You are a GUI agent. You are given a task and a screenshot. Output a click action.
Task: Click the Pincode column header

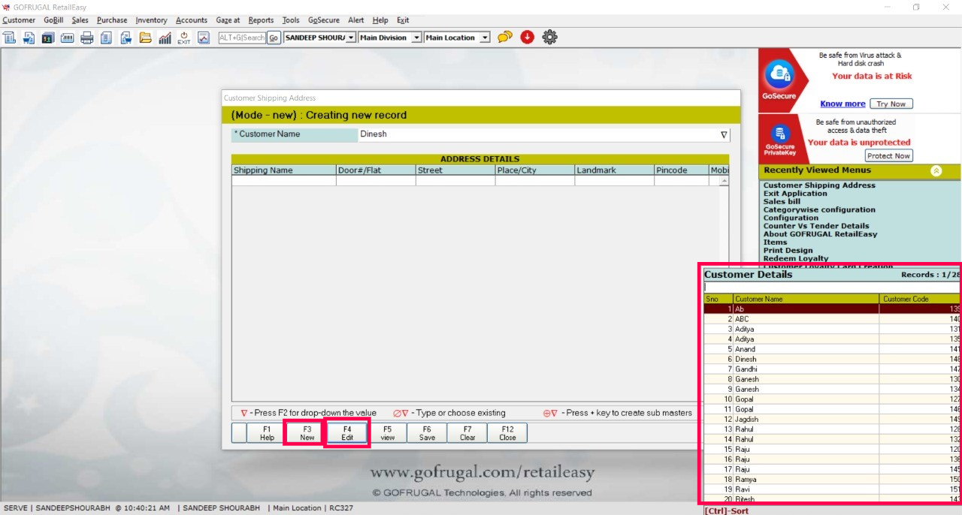(x=681, y=170)
